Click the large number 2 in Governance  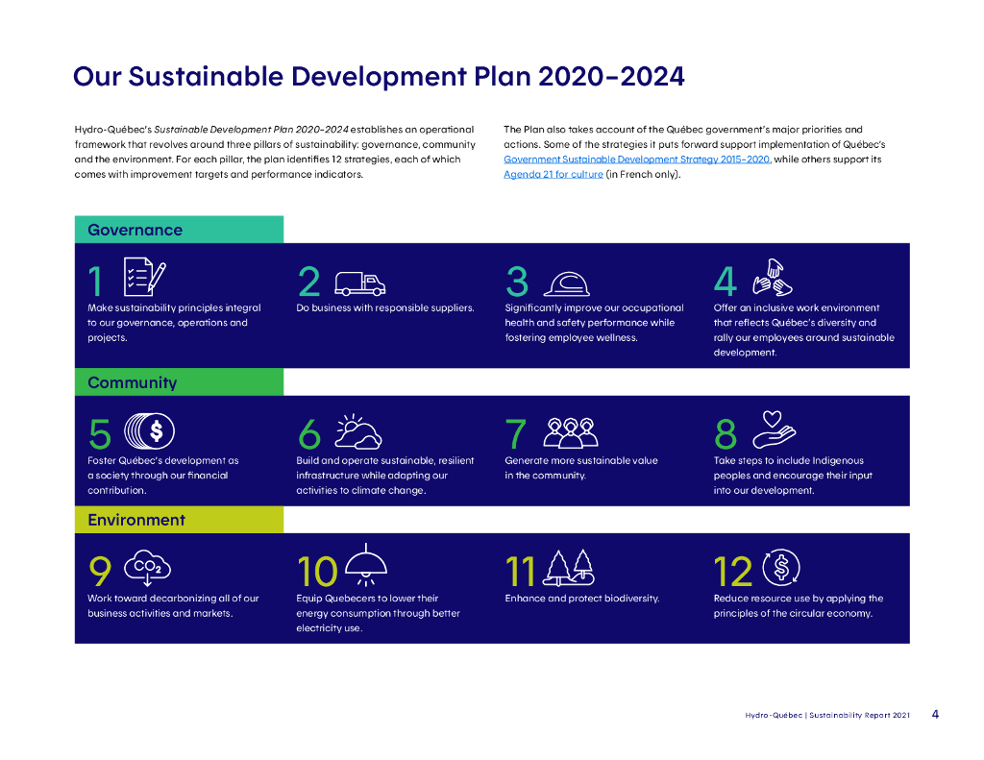pyautogui.click(x=309, y=282)
